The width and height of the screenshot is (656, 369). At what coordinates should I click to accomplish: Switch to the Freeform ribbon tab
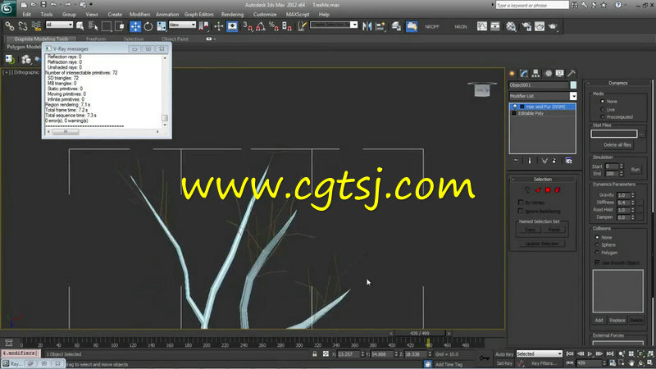point(96,39)
